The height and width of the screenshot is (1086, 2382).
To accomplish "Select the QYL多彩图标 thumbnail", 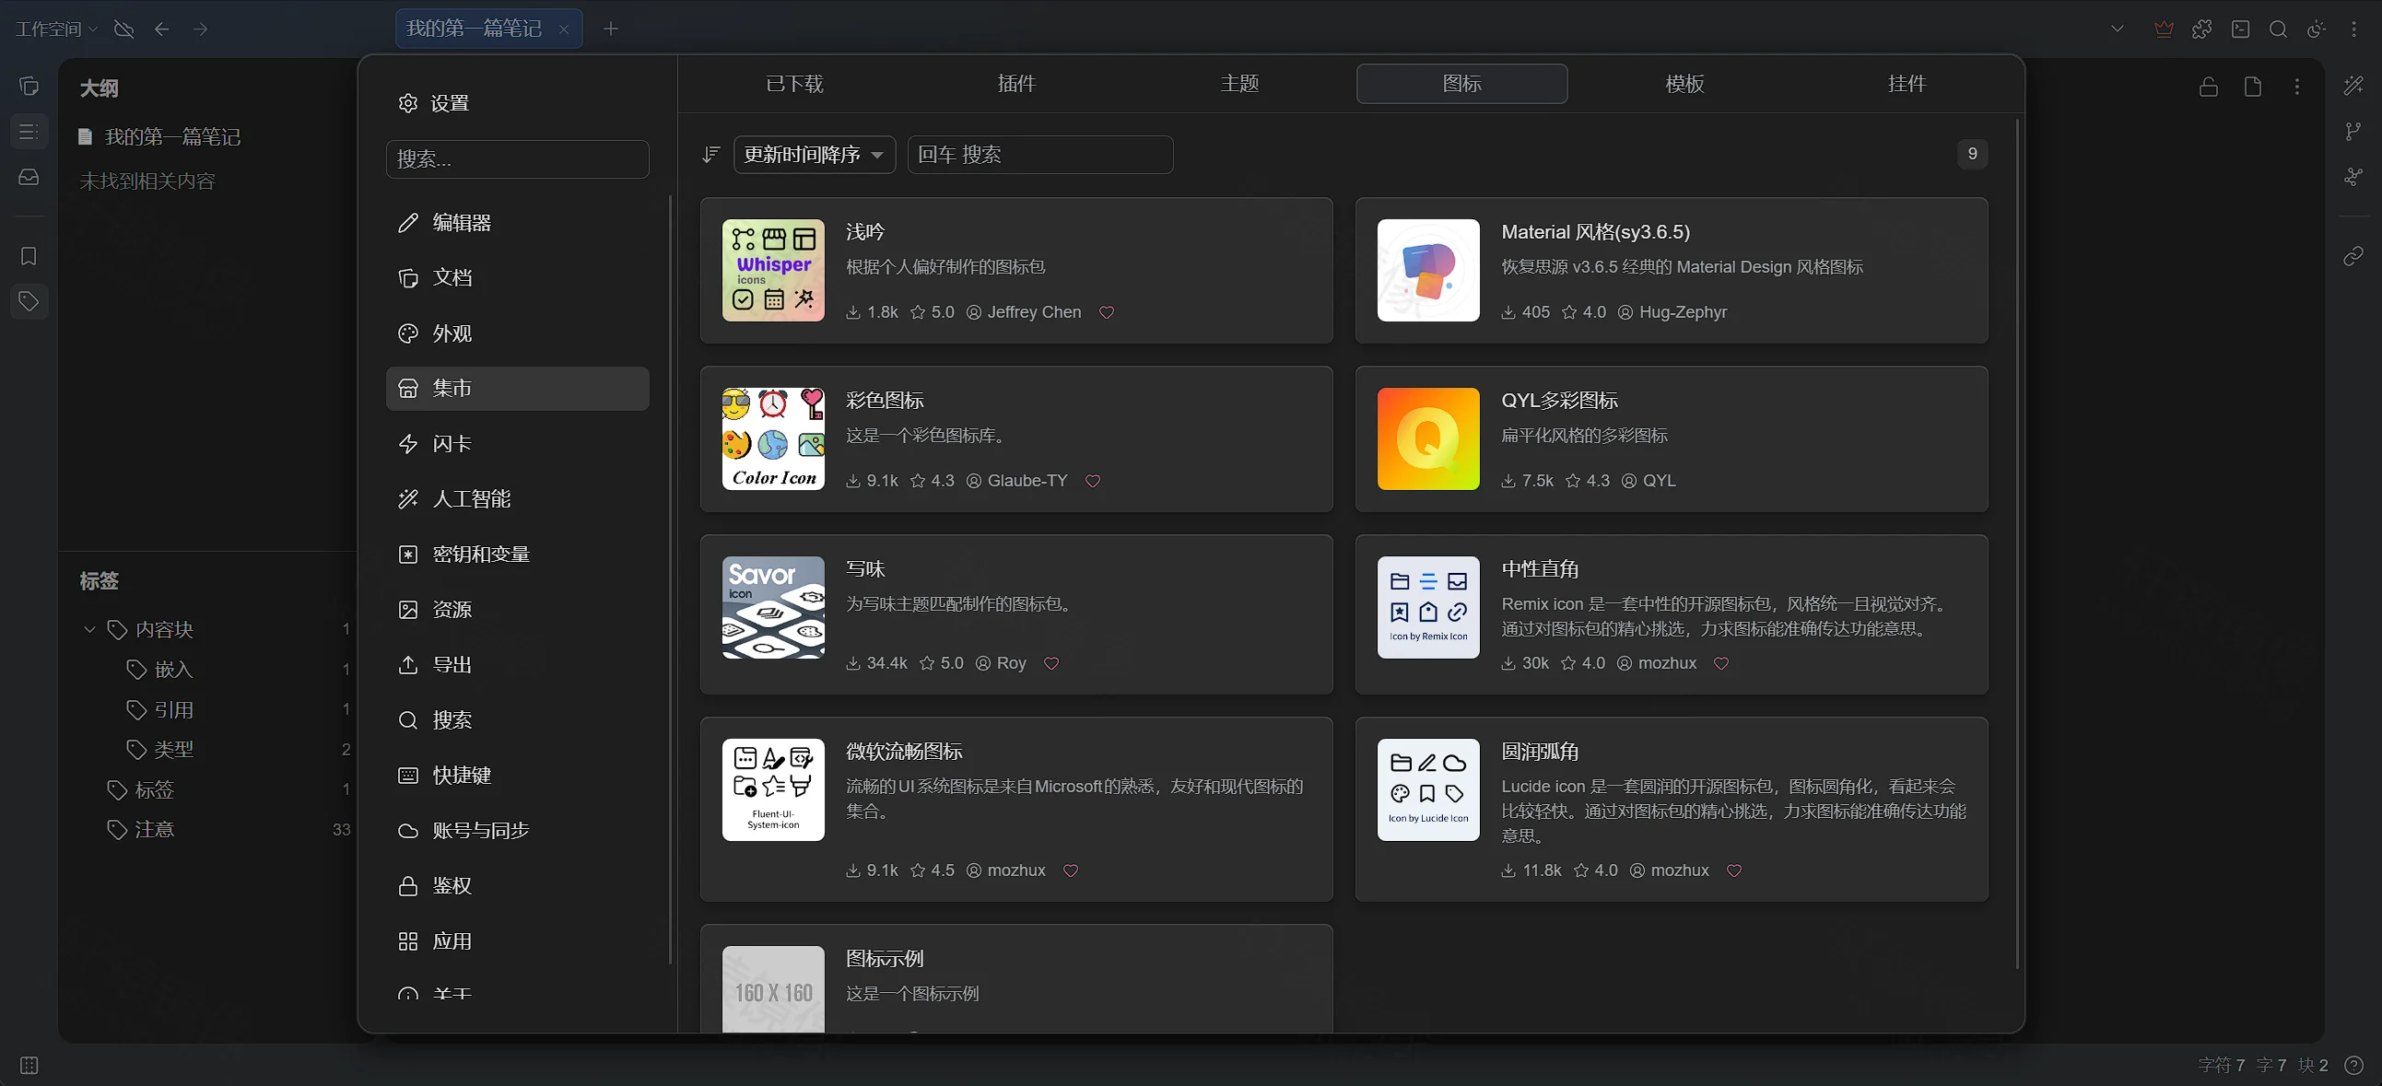I will click(x=1427, y=439).
